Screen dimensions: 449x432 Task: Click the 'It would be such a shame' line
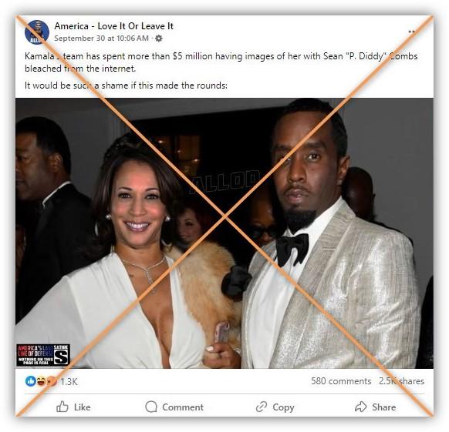point(126,85)
